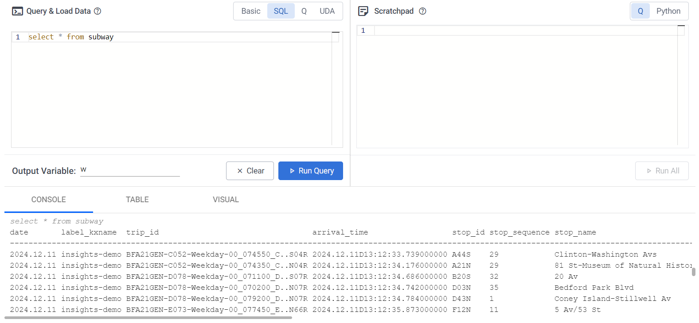Image resolution: width=699 pixels, height=323 pixels.
Task: Click the Run Query play arrow icon
Action: [x=293, y=171]
